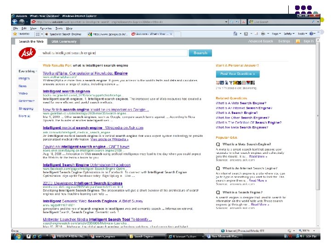Switch to the google.co.in browser tab
331x248 pixels.
pos(108,34)
